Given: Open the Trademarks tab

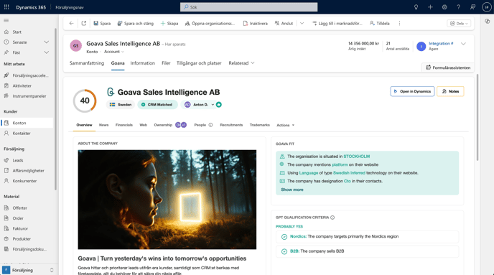Looking at the screenshot, I should (260, 125).
